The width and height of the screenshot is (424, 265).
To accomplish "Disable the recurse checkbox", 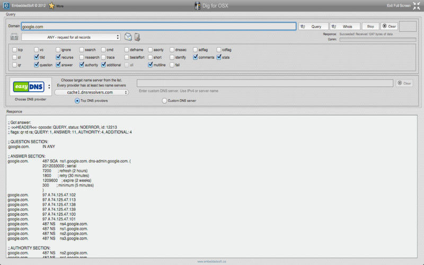I will pyautogui.click(x=58, y=57).
